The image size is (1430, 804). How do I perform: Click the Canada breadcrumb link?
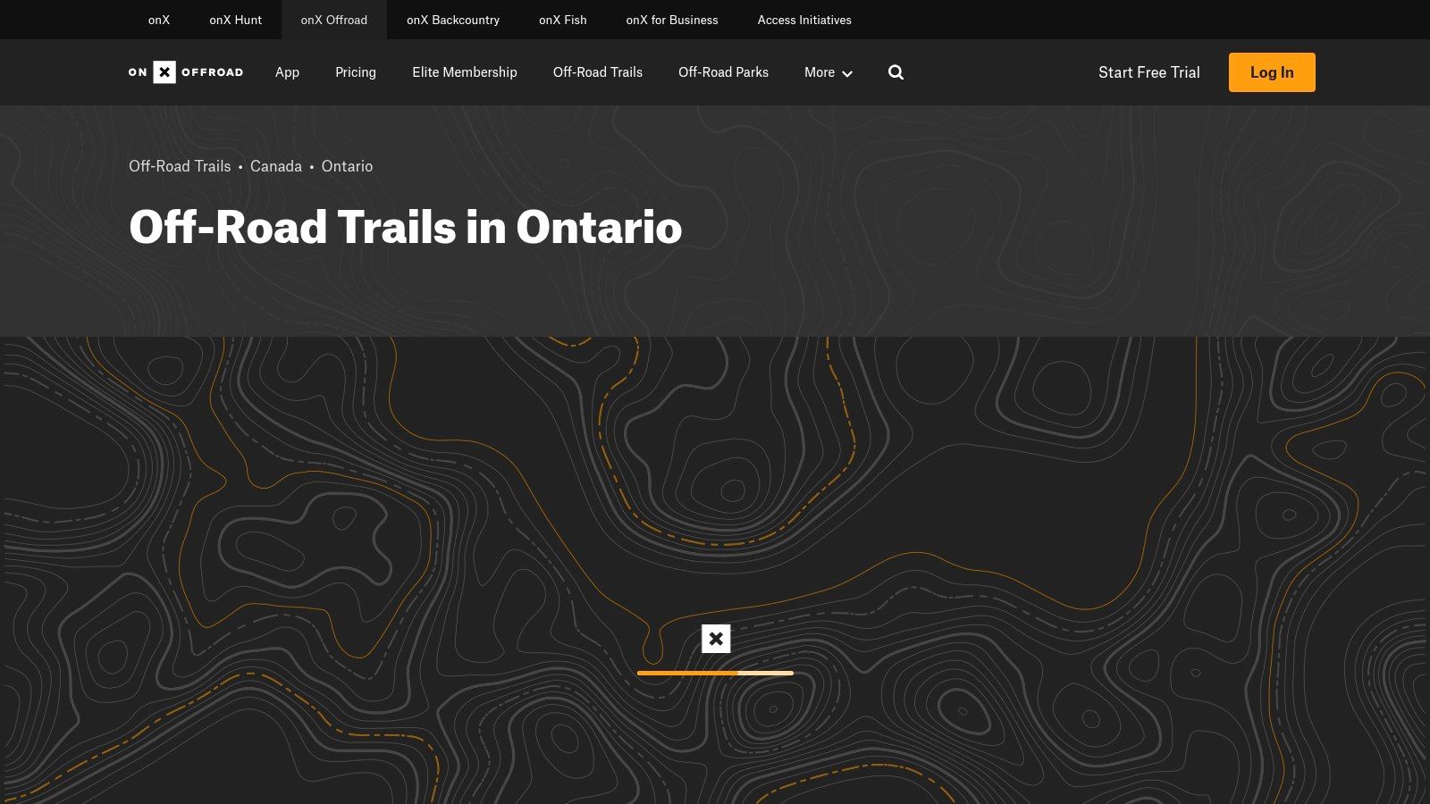(275, 166)
